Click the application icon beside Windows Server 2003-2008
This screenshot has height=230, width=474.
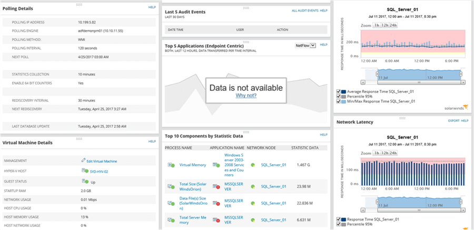pyautogui.click(x=216, y=165)
